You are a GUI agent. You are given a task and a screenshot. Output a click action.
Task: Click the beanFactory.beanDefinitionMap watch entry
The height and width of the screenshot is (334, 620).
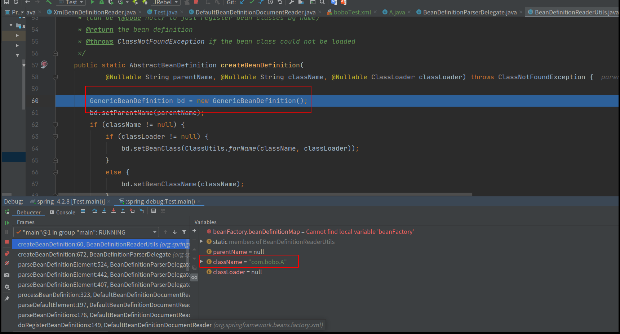pos(310,232)
